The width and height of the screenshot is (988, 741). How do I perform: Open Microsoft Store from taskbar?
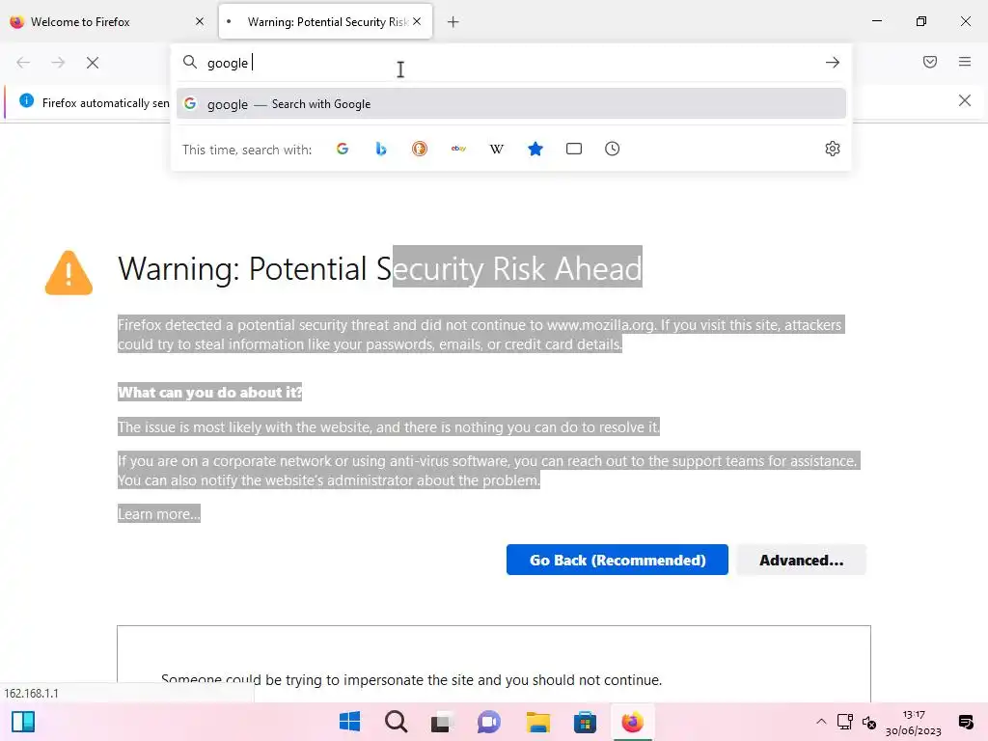[585, 722]
